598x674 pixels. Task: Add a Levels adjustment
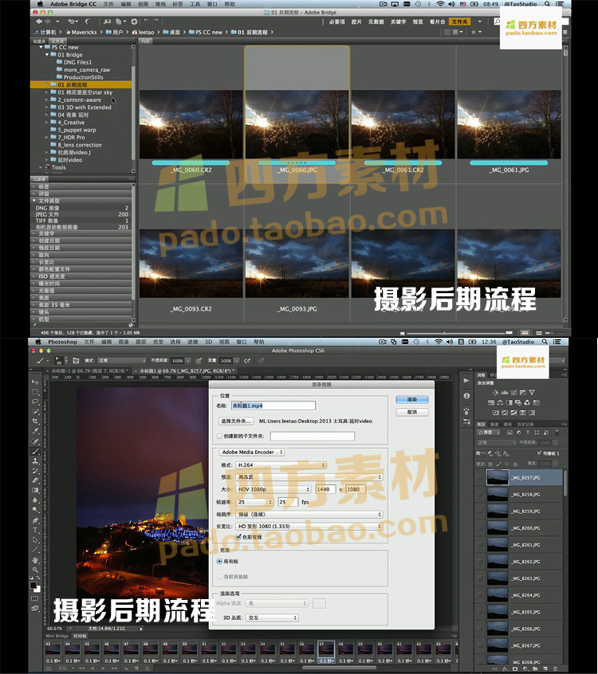pos(505,393)
